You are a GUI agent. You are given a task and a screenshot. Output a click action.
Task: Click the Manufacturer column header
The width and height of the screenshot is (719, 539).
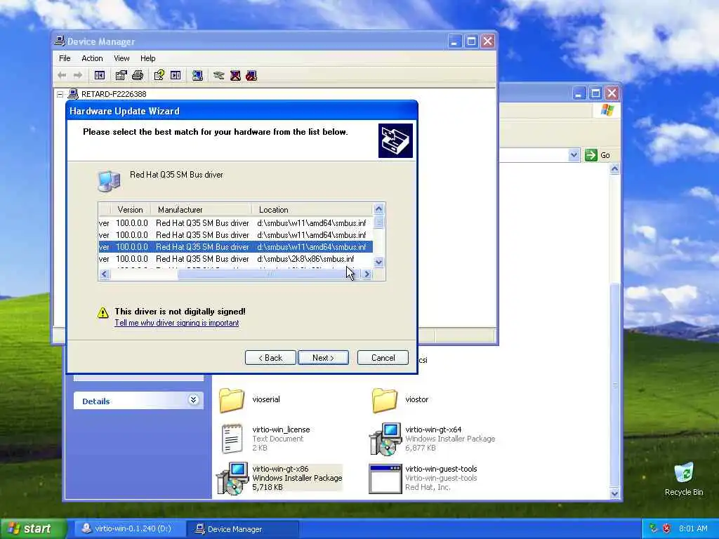[x=202, y=209]
